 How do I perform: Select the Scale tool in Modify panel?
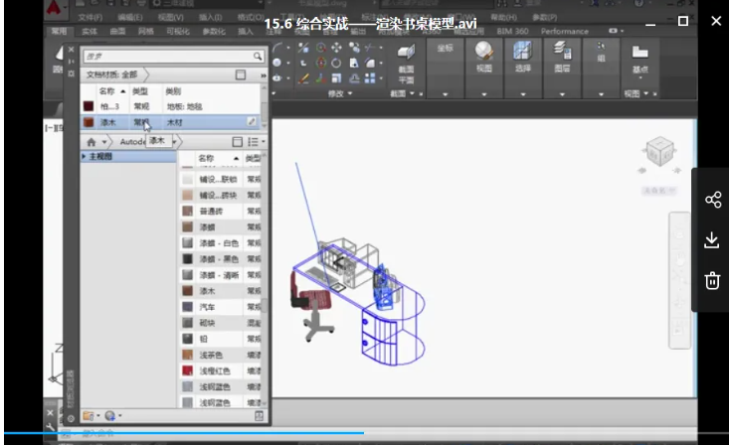pyautogui.click(x=336, y=78)
